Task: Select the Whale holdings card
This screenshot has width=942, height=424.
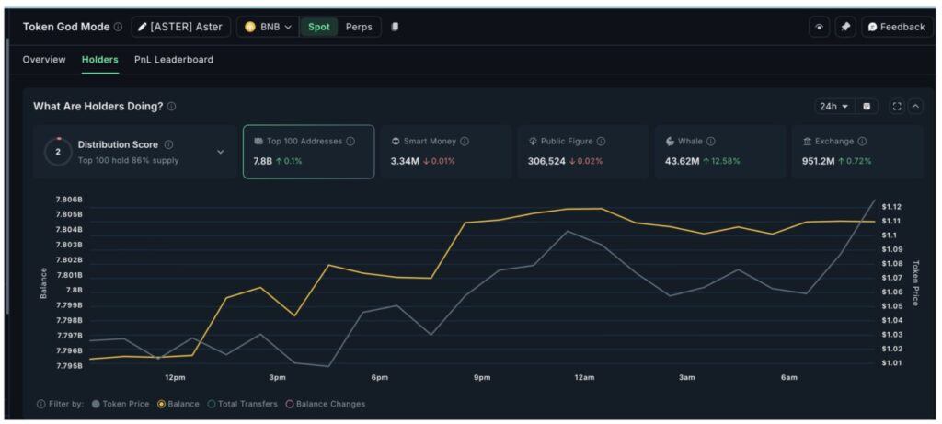Action: [719, 152]
